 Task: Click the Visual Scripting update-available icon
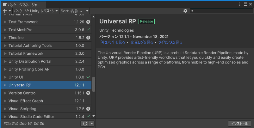point(88,109)
